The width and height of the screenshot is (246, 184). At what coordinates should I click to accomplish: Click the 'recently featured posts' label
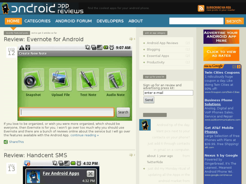pos(17,33)
